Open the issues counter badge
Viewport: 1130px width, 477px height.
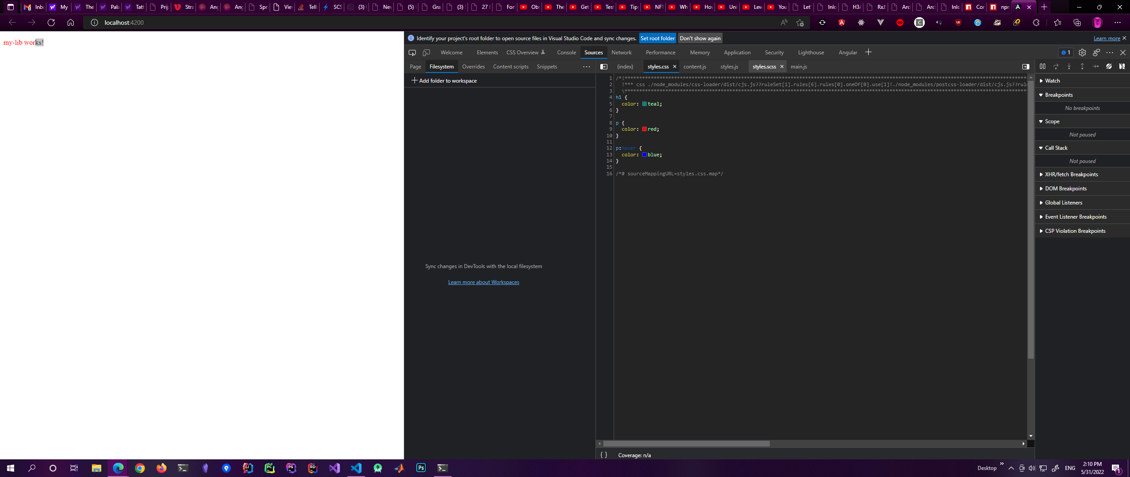(1066, 53)
